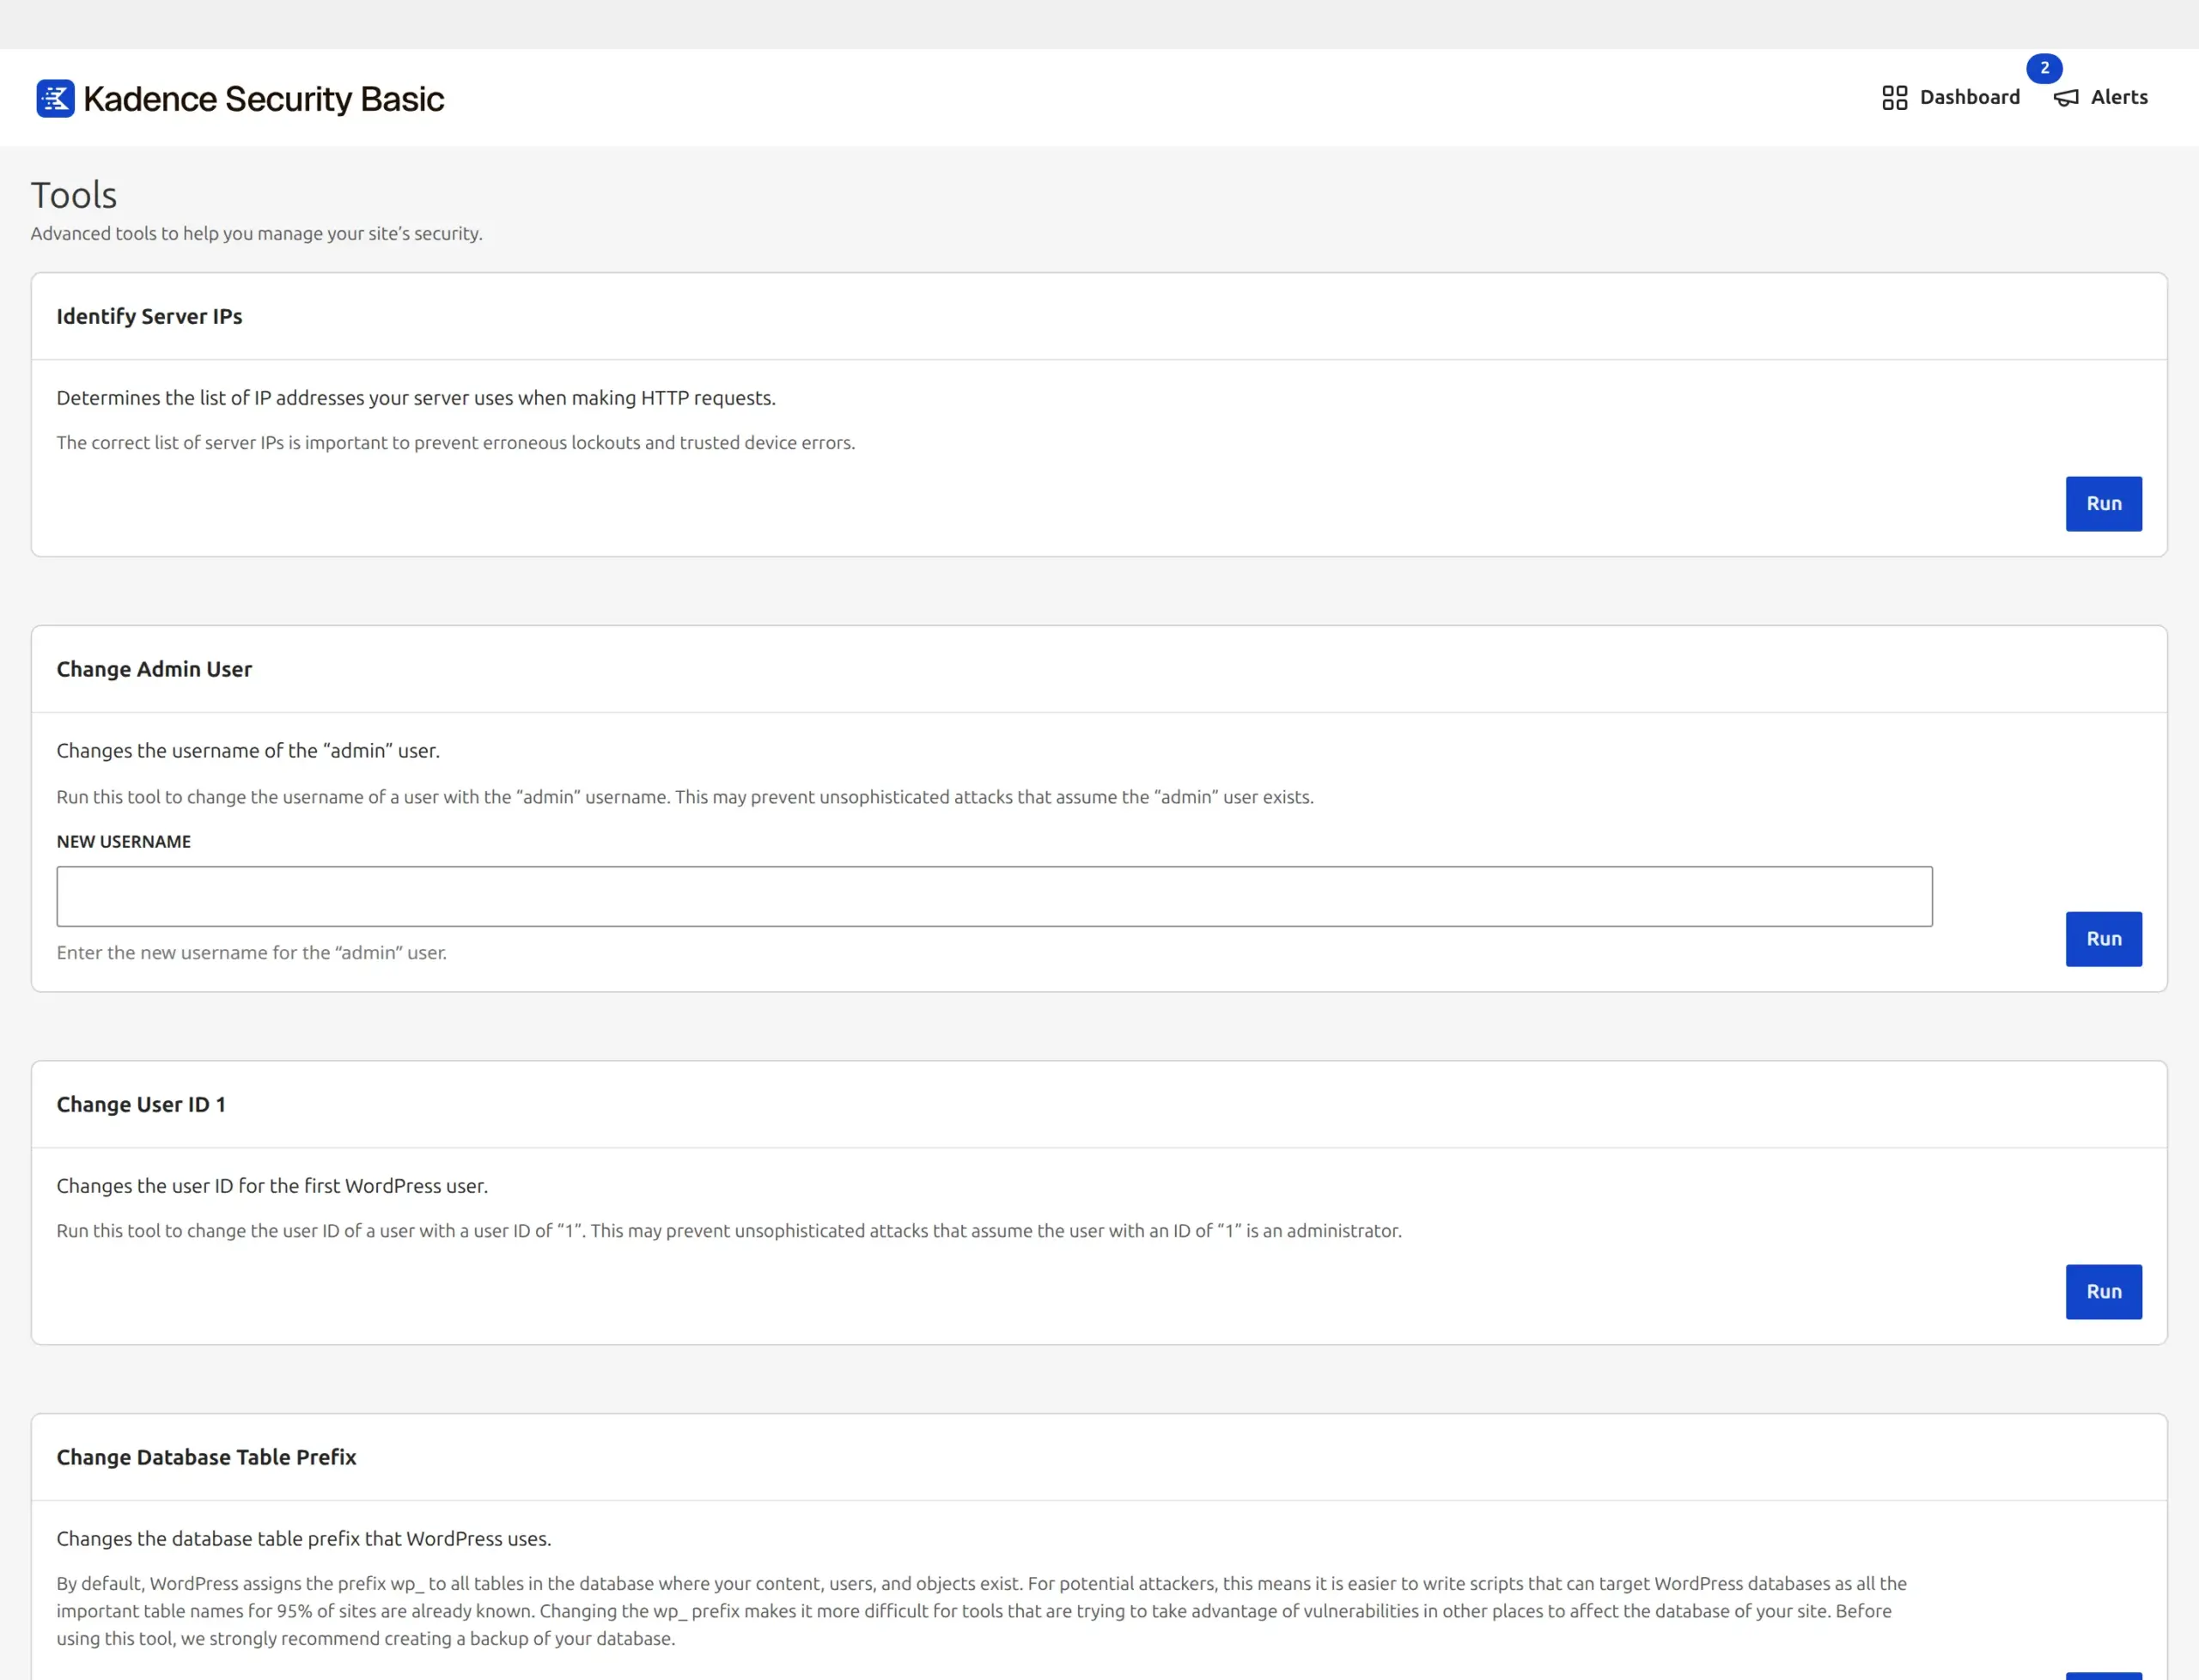Click 'Run this tool to change the username' description

pos(685,797)
